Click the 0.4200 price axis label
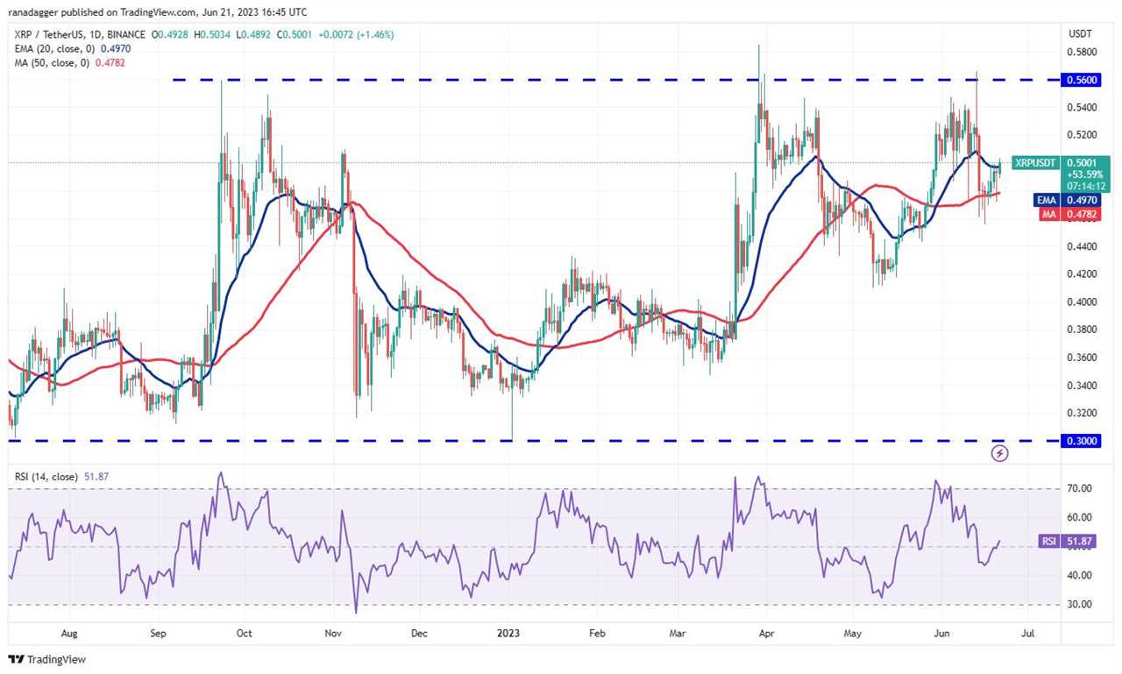Viewport: 1122px width, 674px height. (1082, 274)
